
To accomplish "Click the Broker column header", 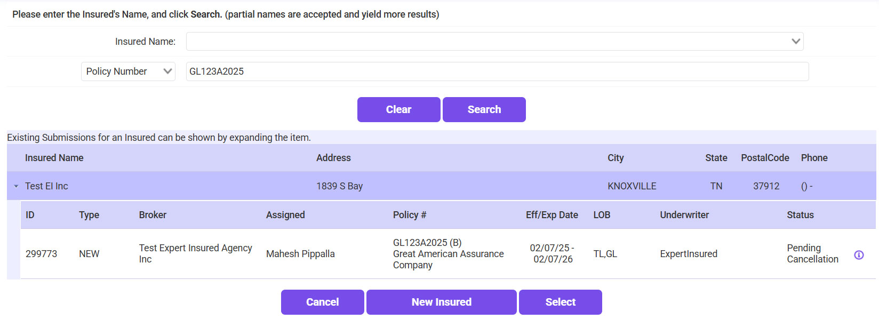I will (153, 215).
